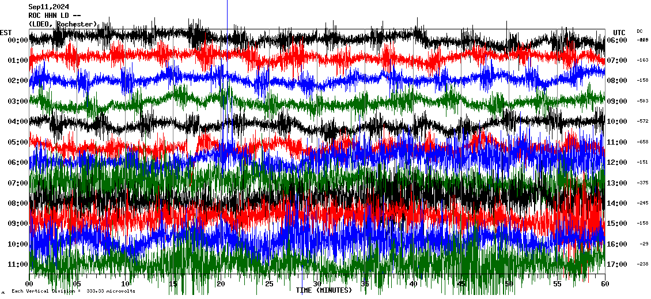Select the 11:00 EST row label
This screenshot has height=299, width=651.
click(17, 264)
